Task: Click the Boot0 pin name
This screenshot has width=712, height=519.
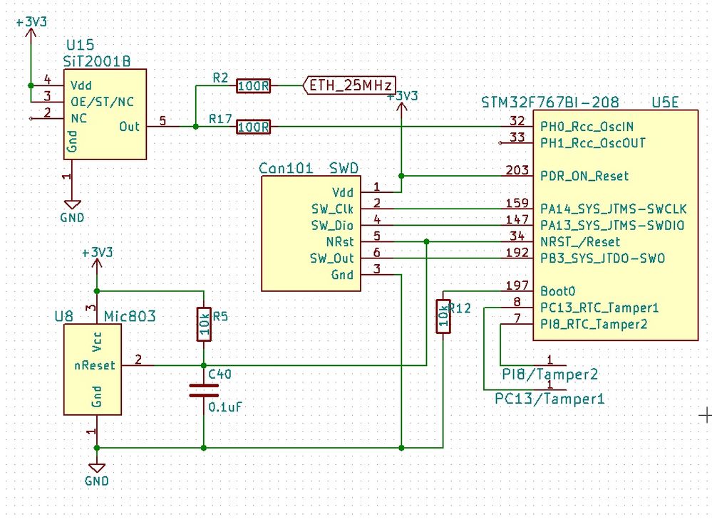Action: click(x=557, y=290)
